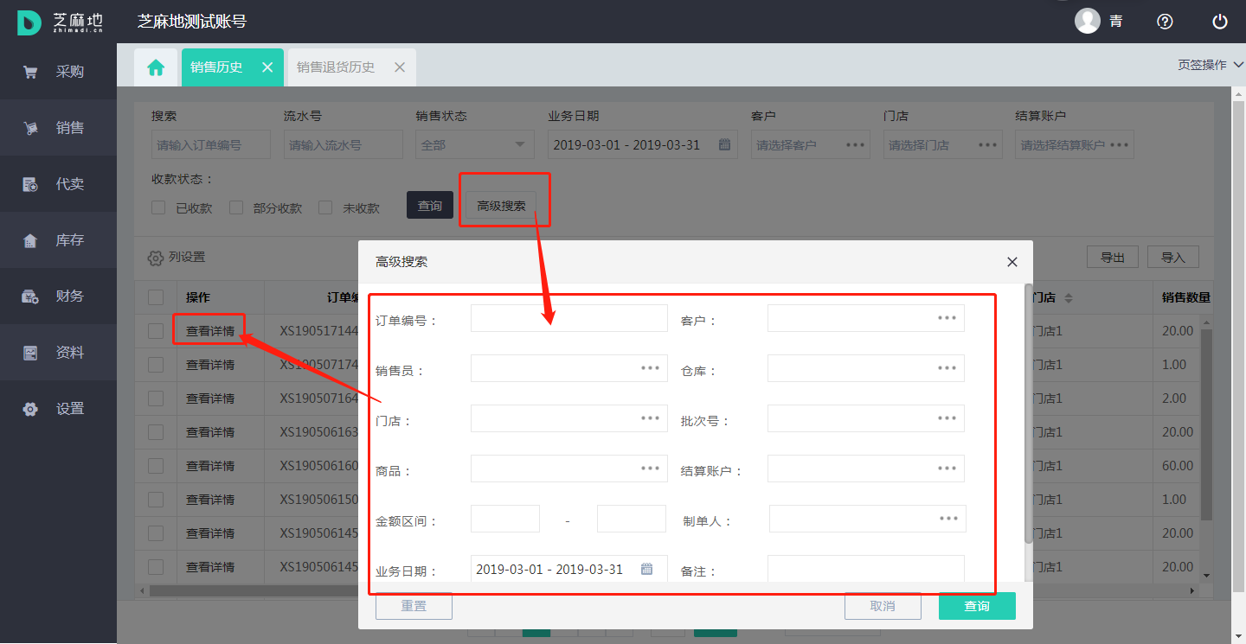Expand the 销售状态 全部 dropdown
Screen dimensions: 1246x644
[475, 144]
